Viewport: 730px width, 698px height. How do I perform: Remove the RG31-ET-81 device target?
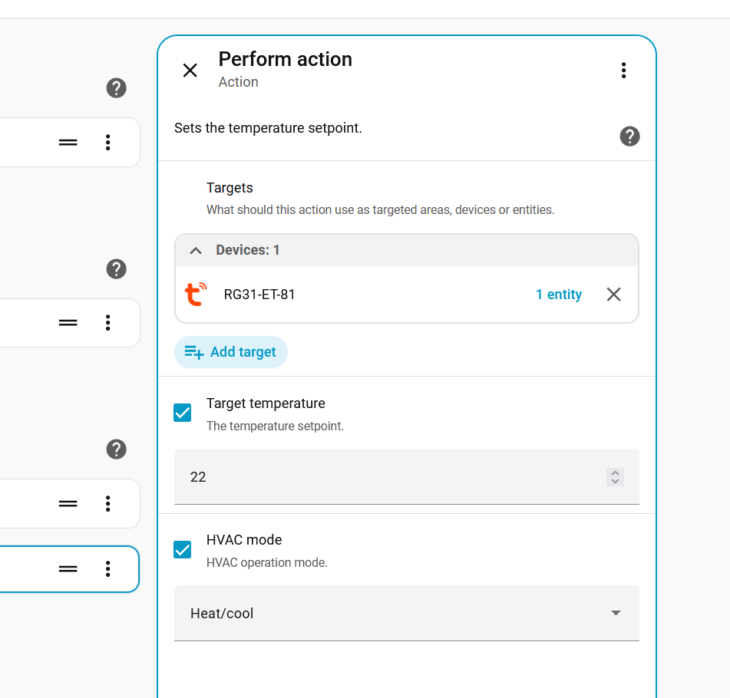coord(613,295)
